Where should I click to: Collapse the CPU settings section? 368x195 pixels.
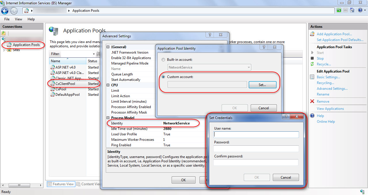tap(108, 85)
